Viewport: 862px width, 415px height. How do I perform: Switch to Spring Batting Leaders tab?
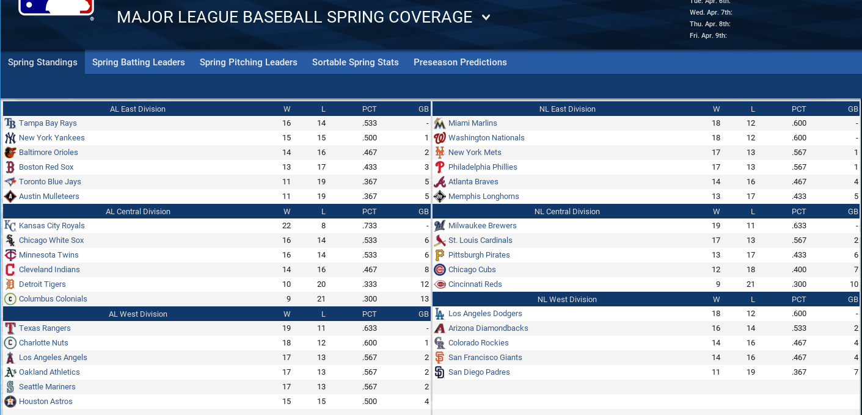click(139, 62)
